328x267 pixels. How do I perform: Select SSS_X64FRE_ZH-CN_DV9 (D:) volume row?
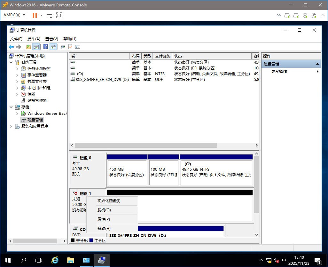tap(164, 80)
